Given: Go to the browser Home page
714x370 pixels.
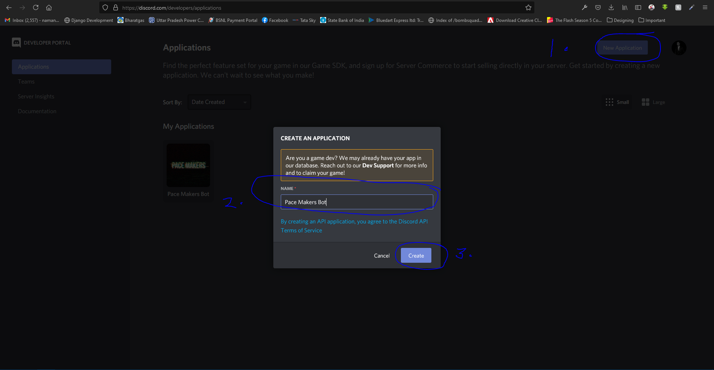Looking at the screenshot, I should click(x=49, y=7).
